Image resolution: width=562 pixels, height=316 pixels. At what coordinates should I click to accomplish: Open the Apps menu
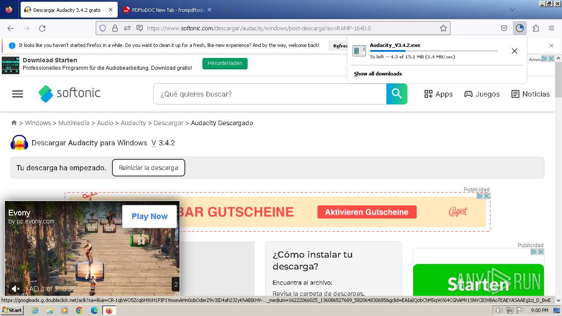coord(438,94)
